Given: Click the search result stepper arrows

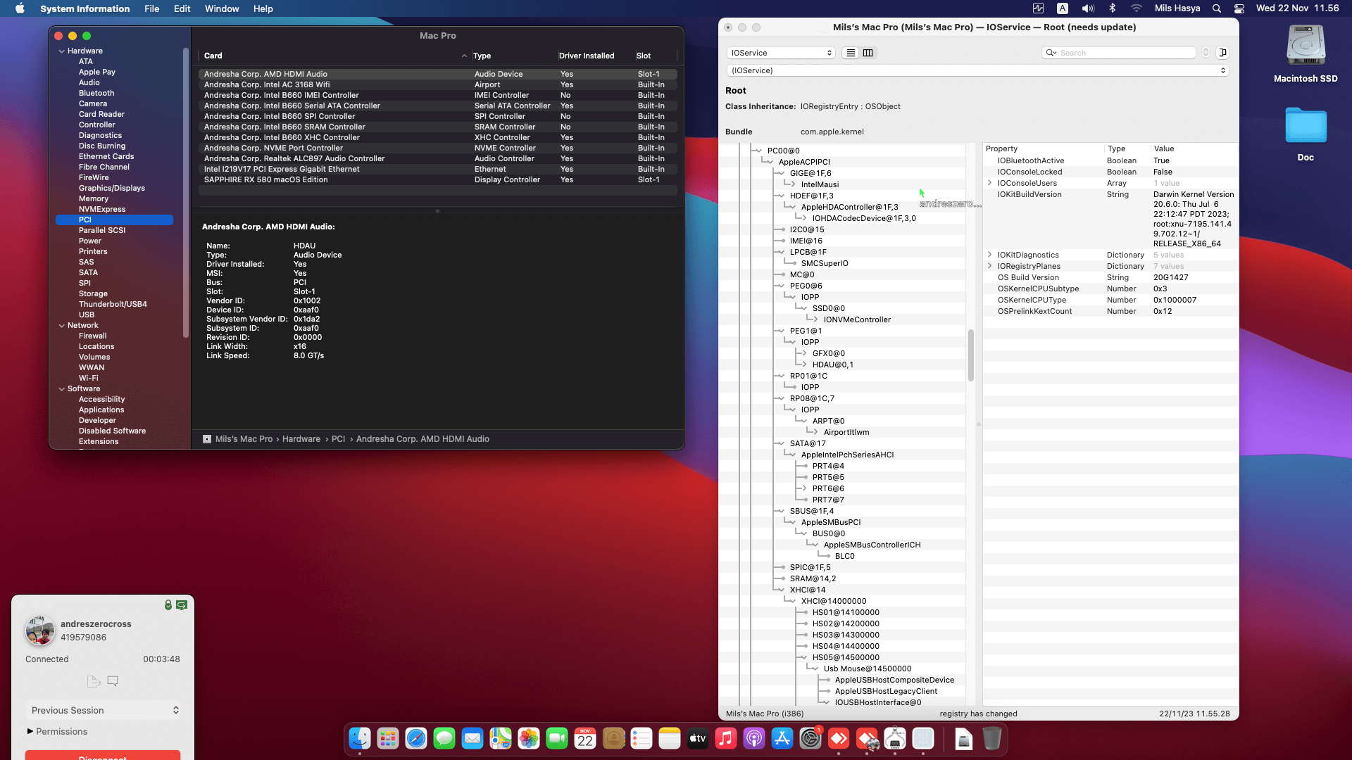Looking at the screenshot, I should pyautogui.click(x=1206, y=53).
